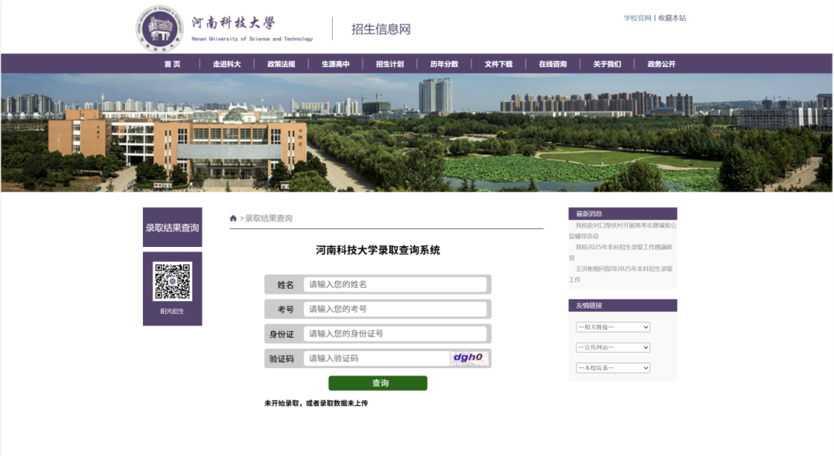Focus the 姓名 name input field

(x=395, y=285)
